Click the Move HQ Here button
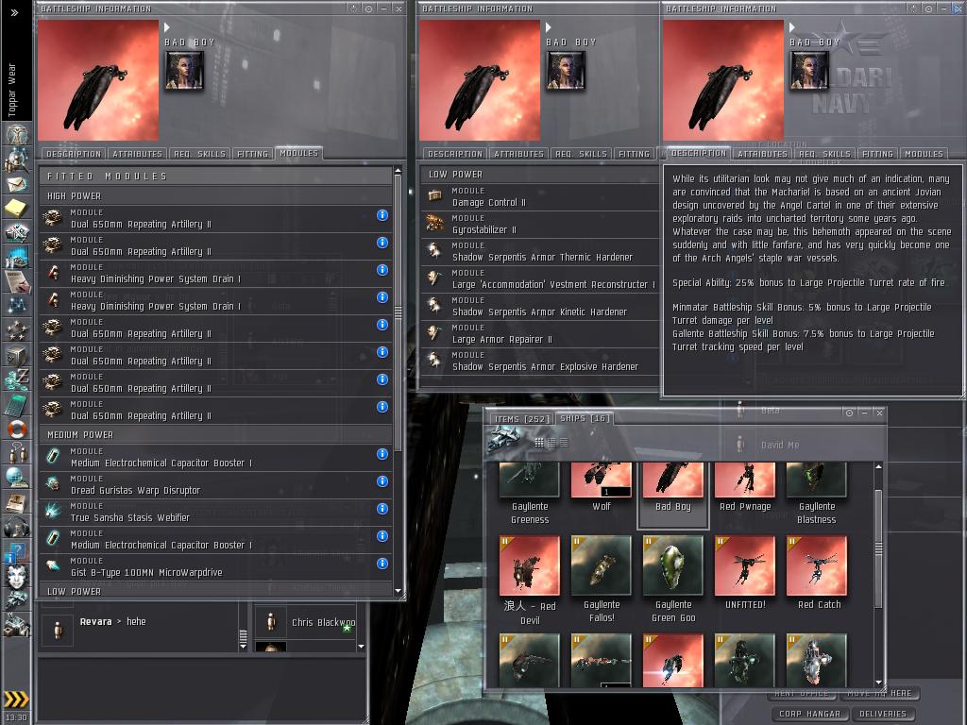967x725 pixels. click(879, 693)
